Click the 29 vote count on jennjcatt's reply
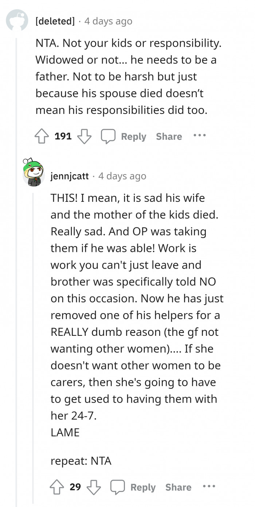The width and height of the screenshot is (255, 507). pyautogui.click(x=75, y=487)
